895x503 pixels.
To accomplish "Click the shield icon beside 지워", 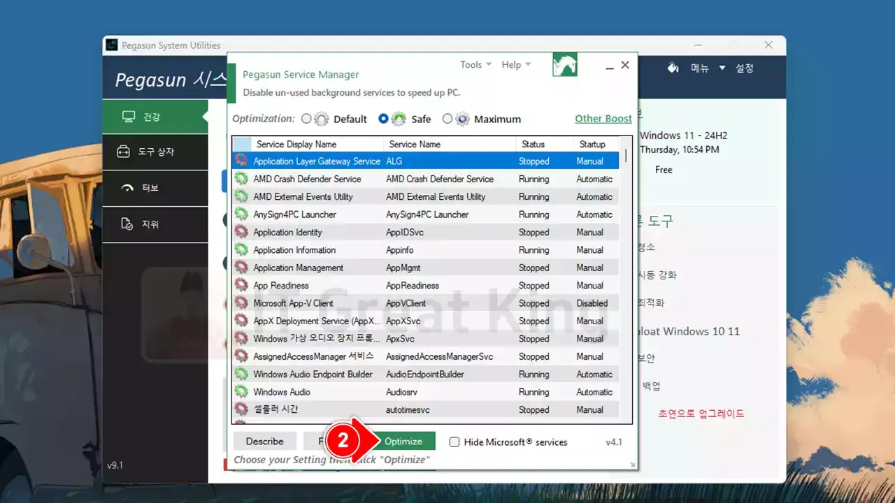I will (x=127, y=224).
